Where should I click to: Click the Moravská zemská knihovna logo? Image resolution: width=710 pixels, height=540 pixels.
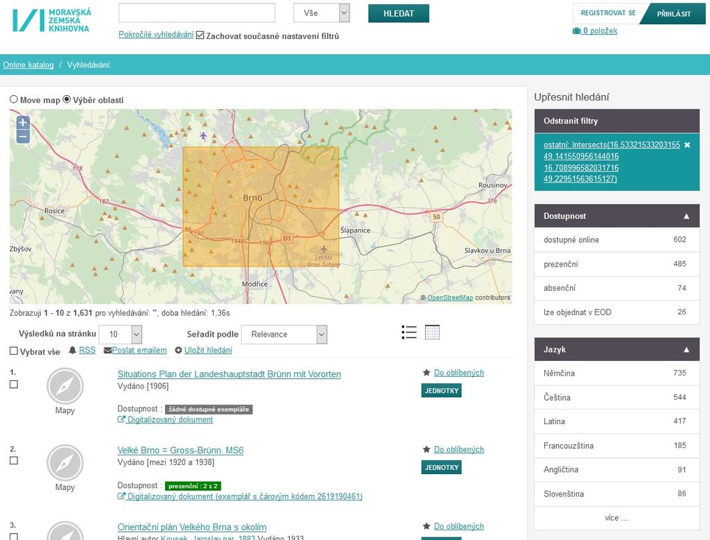click(x=51, y=20)
